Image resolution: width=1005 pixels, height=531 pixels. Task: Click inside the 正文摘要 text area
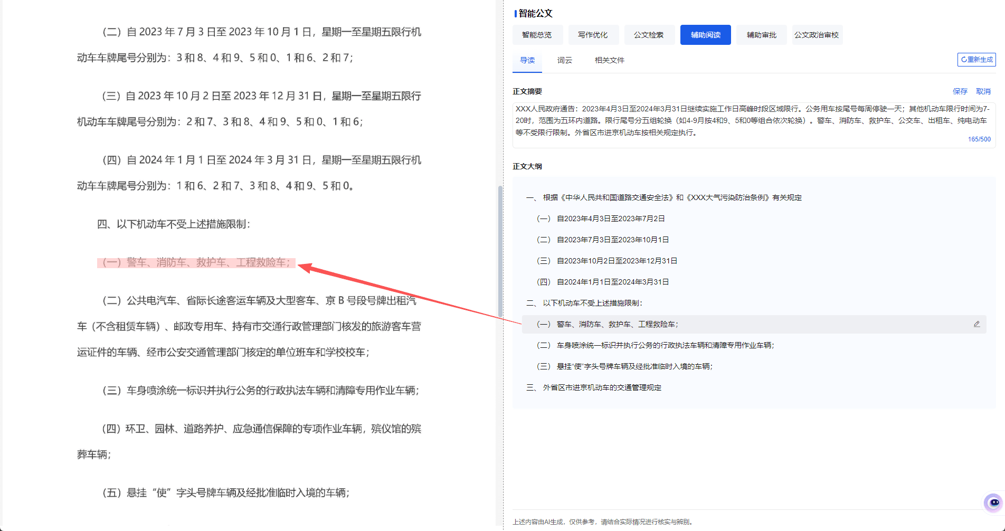click(754, 125)
